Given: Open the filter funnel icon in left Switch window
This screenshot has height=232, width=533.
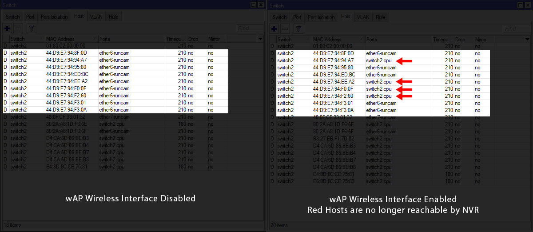Looking at the screenshot, I should [31, 28].
